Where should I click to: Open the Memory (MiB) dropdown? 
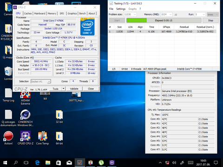[x=166, y=14]
